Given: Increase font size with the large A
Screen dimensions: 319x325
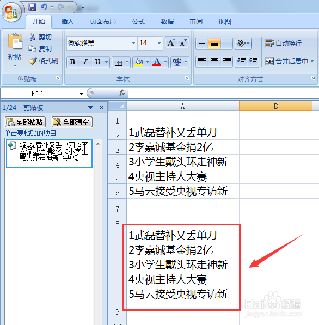Looking at the screenshot, I should tap(171, 43).
